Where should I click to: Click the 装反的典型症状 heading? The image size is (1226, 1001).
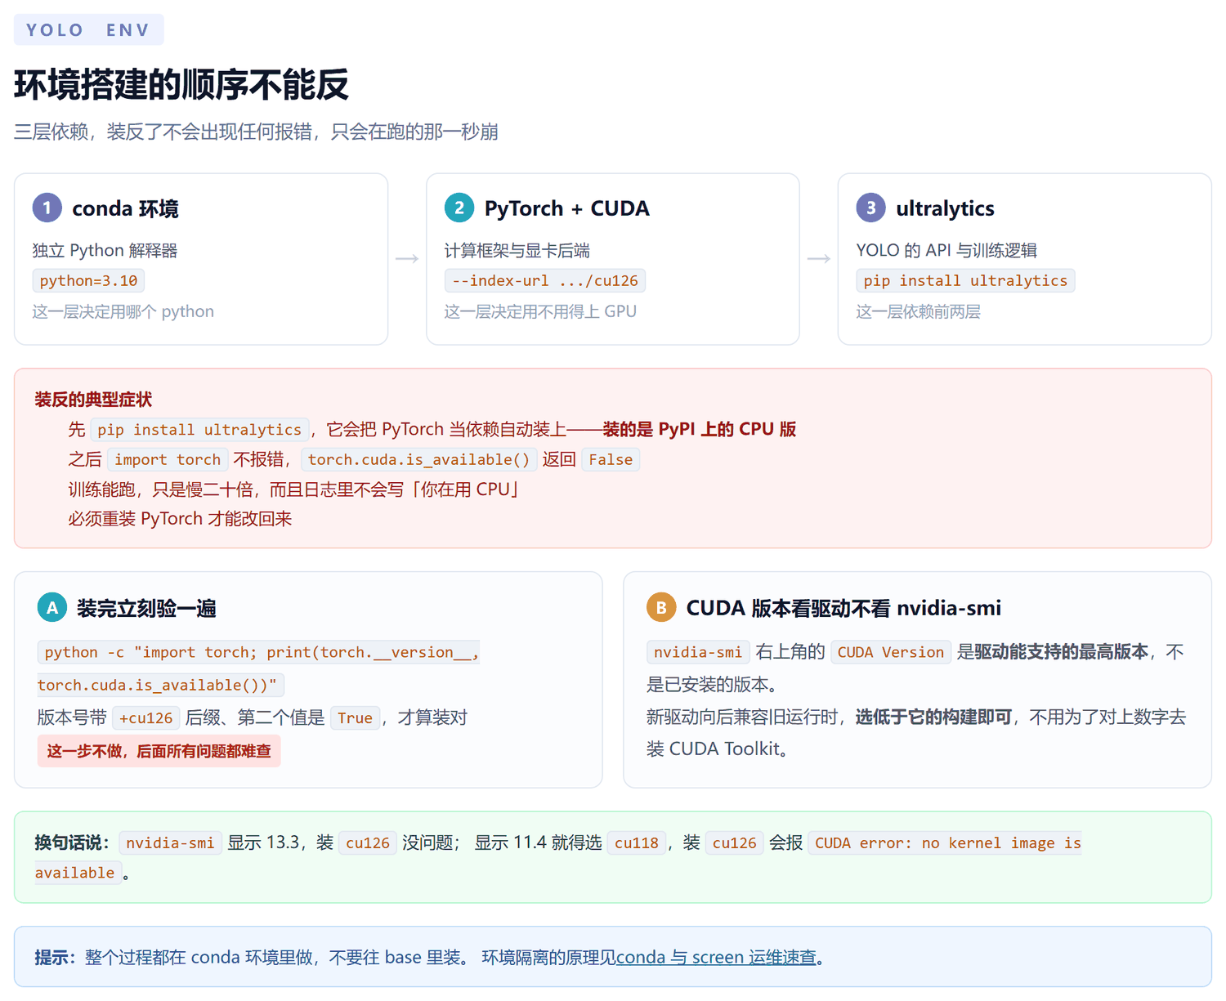pos(93,400)
